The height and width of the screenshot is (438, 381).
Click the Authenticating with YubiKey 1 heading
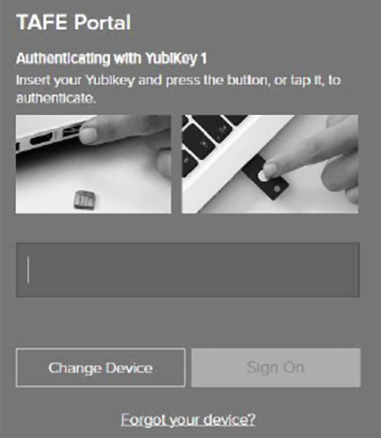tap(111, 58)
